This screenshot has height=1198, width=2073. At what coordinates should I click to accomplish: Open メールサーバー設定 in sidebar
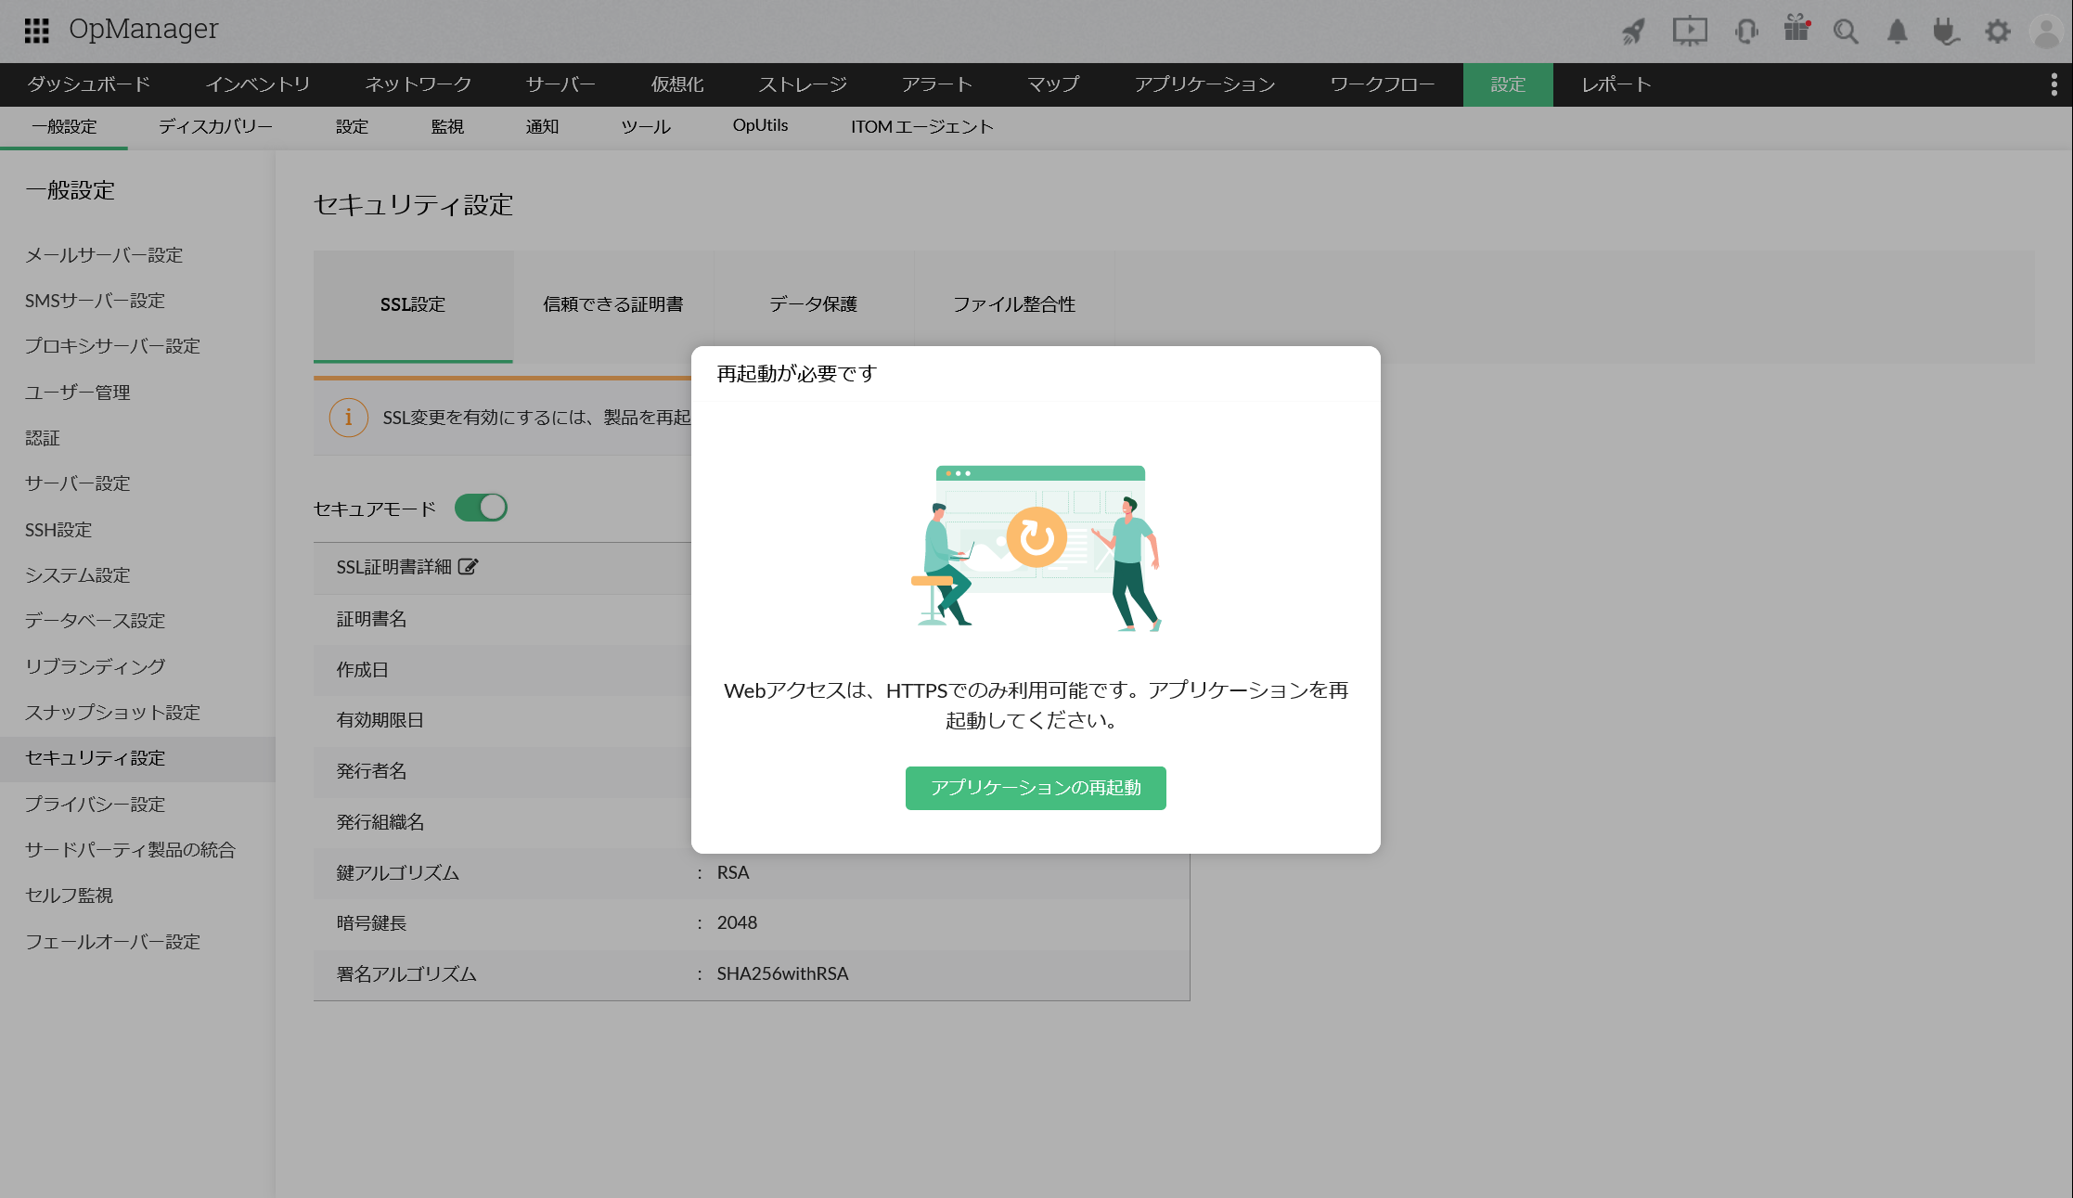(x=104, y=255)
